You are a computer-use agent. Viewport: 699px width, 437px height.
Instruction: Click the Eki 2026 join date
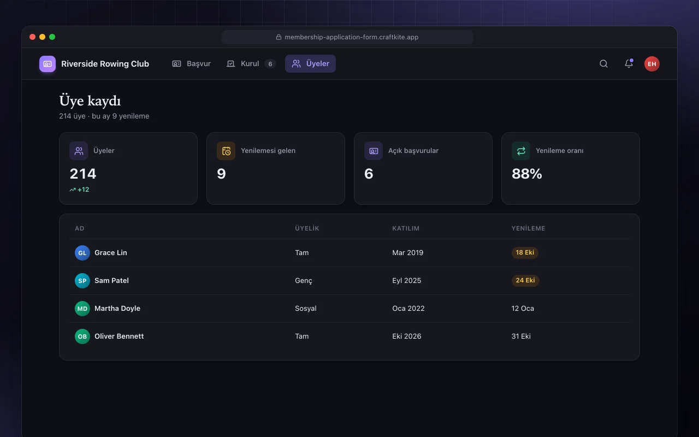pyautogui.click(x=407, y=336)
